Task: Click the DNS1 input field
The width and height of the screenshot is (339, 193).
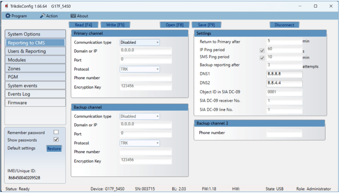Action: point(284,74)
